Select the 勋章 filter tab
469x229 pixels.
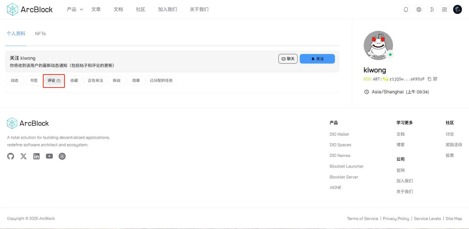coord(136,80)
